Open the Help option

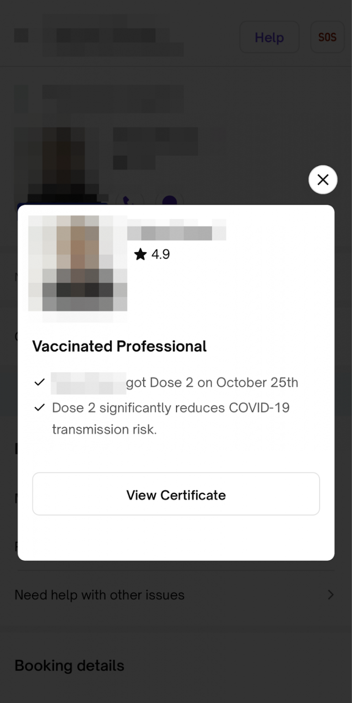(269, 37)
